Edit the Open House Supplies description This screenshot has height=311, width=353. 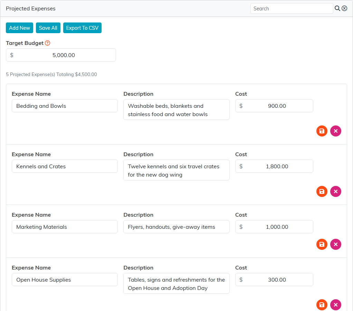tap(176, 283)
